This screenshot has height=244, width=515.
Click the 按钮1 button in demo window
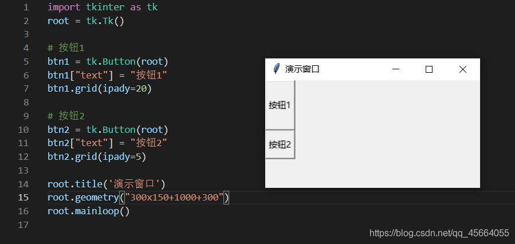[280, 105]
